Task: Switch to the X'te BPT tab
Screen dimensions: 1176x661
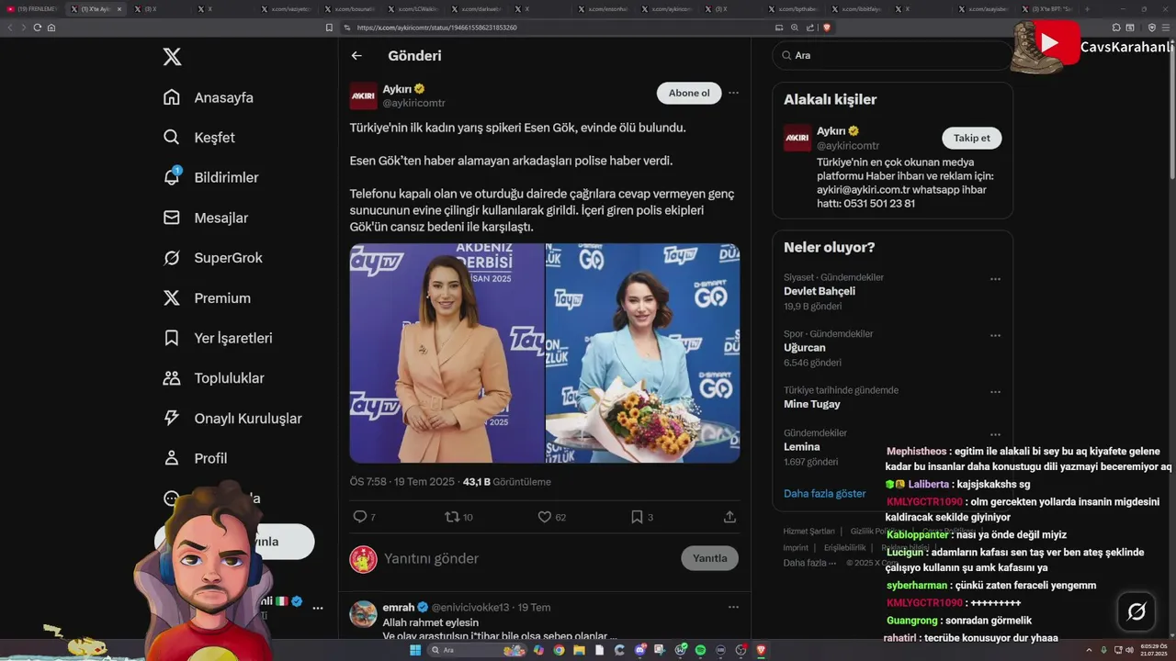Action: coord(1048,8)
